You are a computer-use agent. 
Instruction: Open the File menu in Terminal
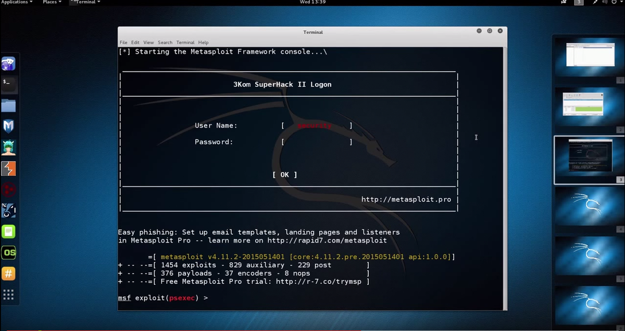coord(123,43)
